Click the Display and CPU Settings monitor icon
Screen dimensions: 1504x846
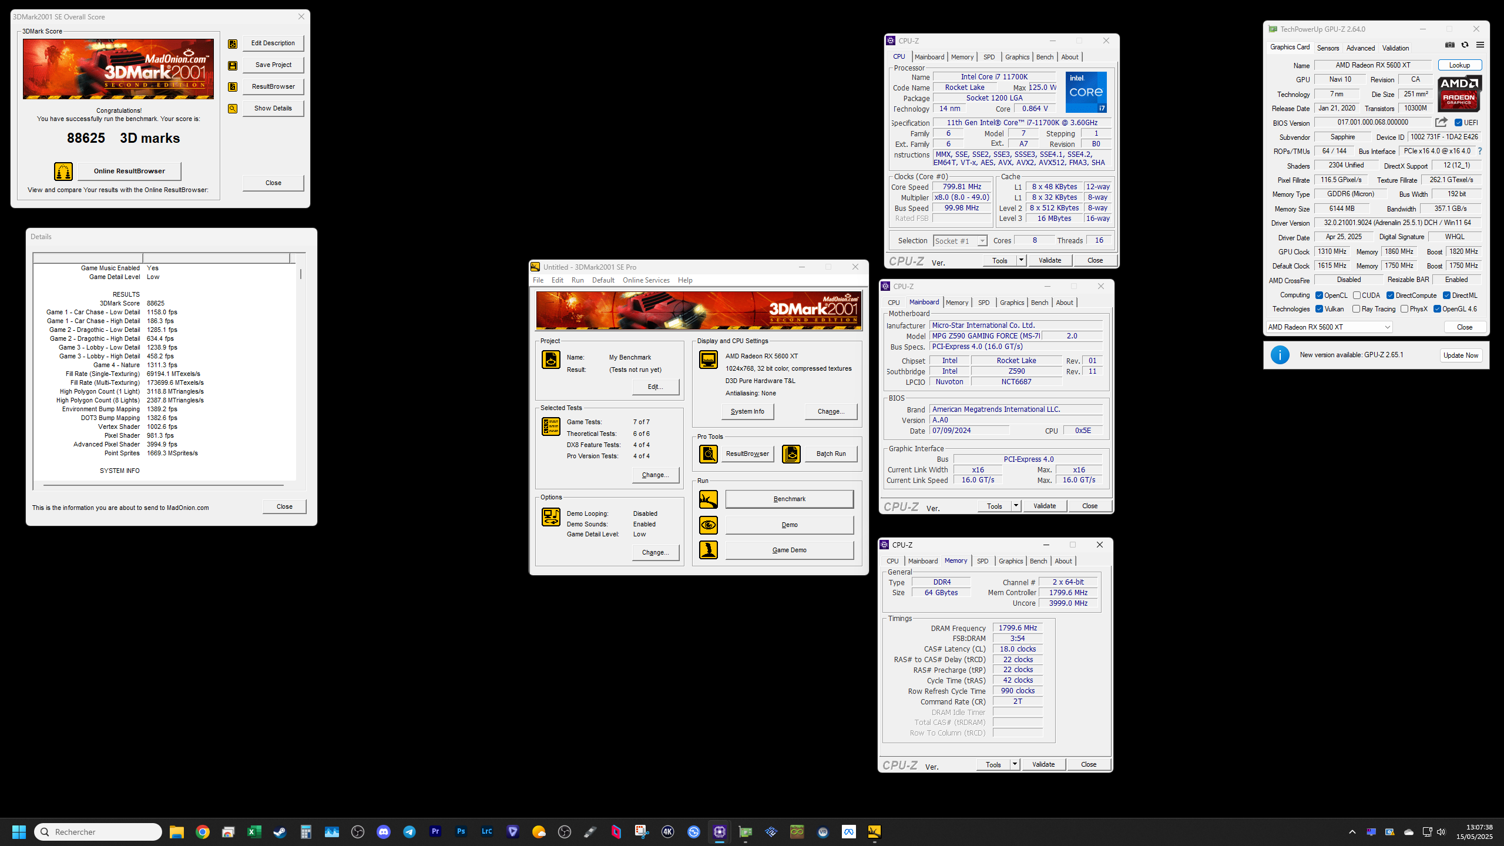pyautogui.click(x=709, y=360)
